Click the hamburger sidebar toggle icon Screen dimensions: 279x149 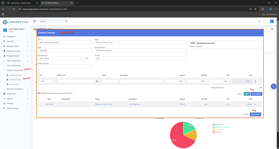coord(35,21)
